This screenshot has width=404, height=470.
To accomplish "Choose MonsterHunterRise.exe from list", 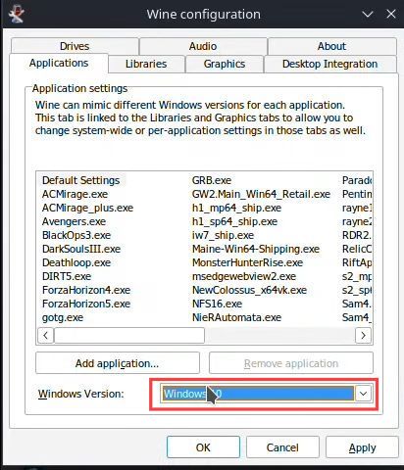I will click(247, 262).
